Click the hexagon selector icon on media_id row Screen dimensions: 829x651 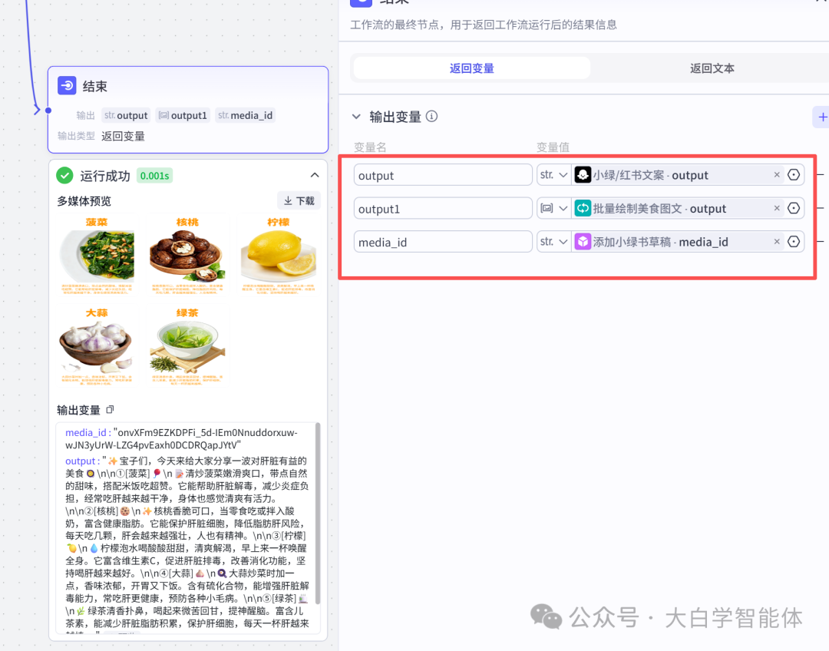tap(794, 241)
